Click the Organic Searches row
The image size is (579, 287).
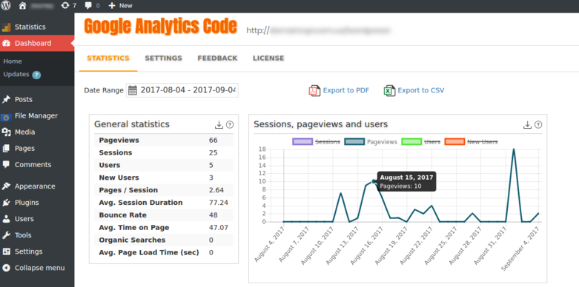point(164,240)
